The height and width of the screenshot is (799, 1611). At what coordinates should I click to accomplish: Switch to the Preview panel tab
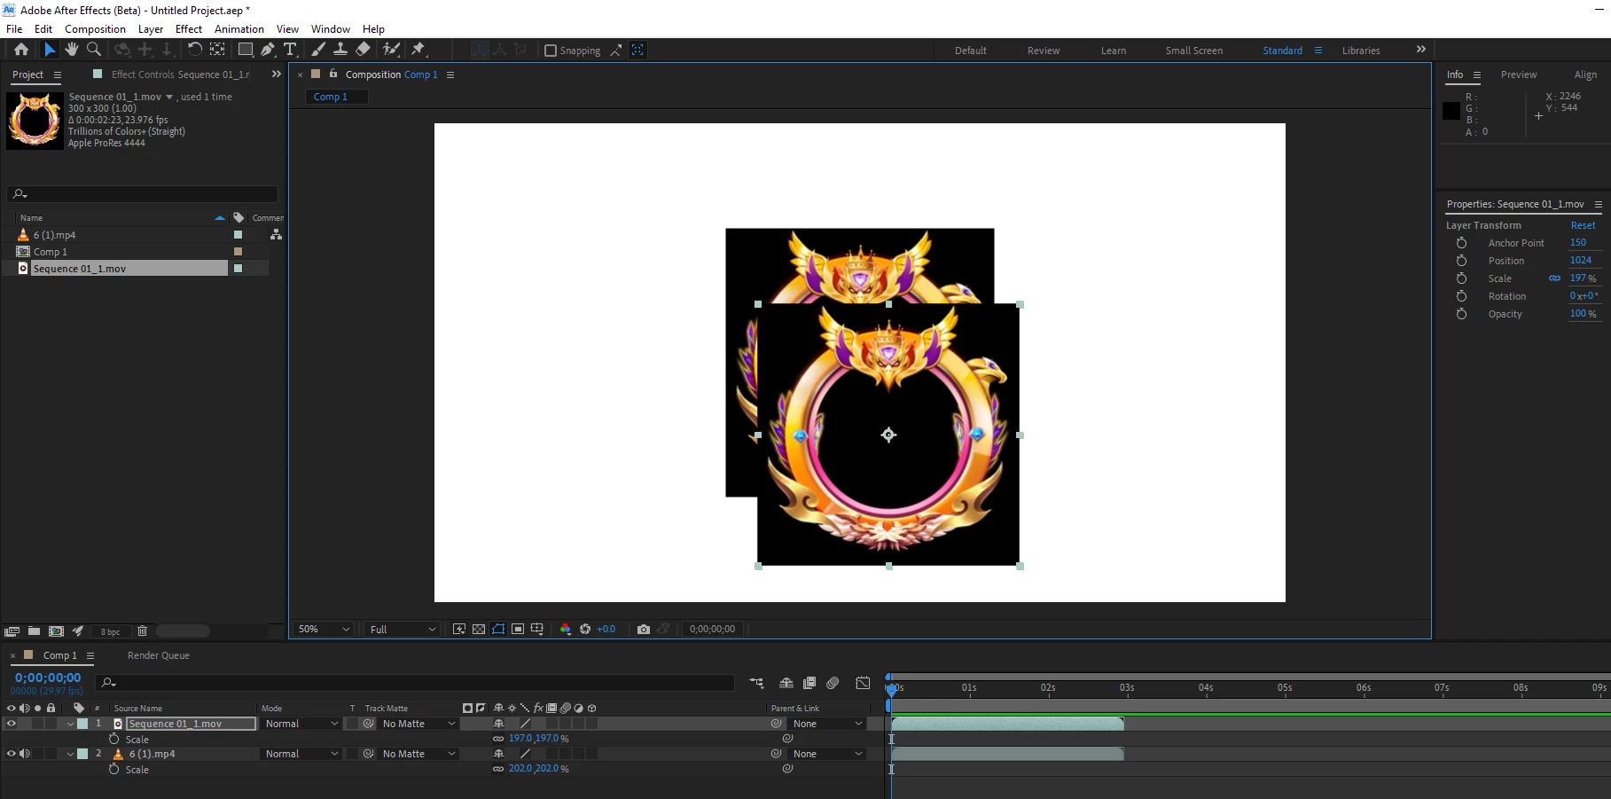1519,74
